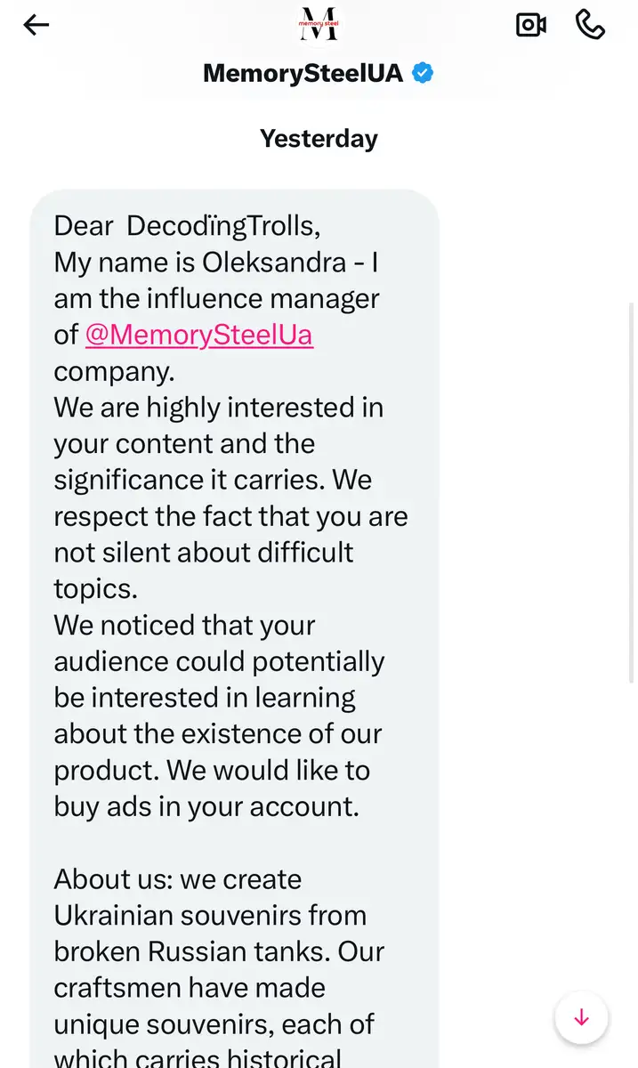Click the "buy ads in your account" line
The image size is (638, 1068).
206,806
